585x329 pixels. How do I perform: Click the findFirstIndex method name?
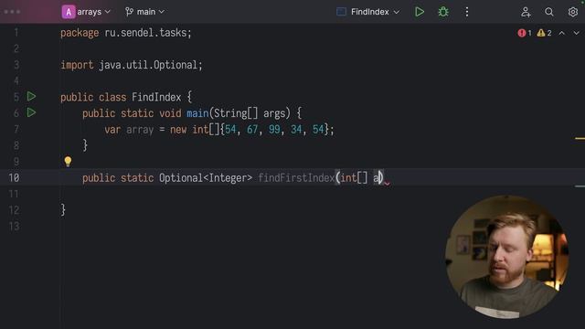(296, 178)
